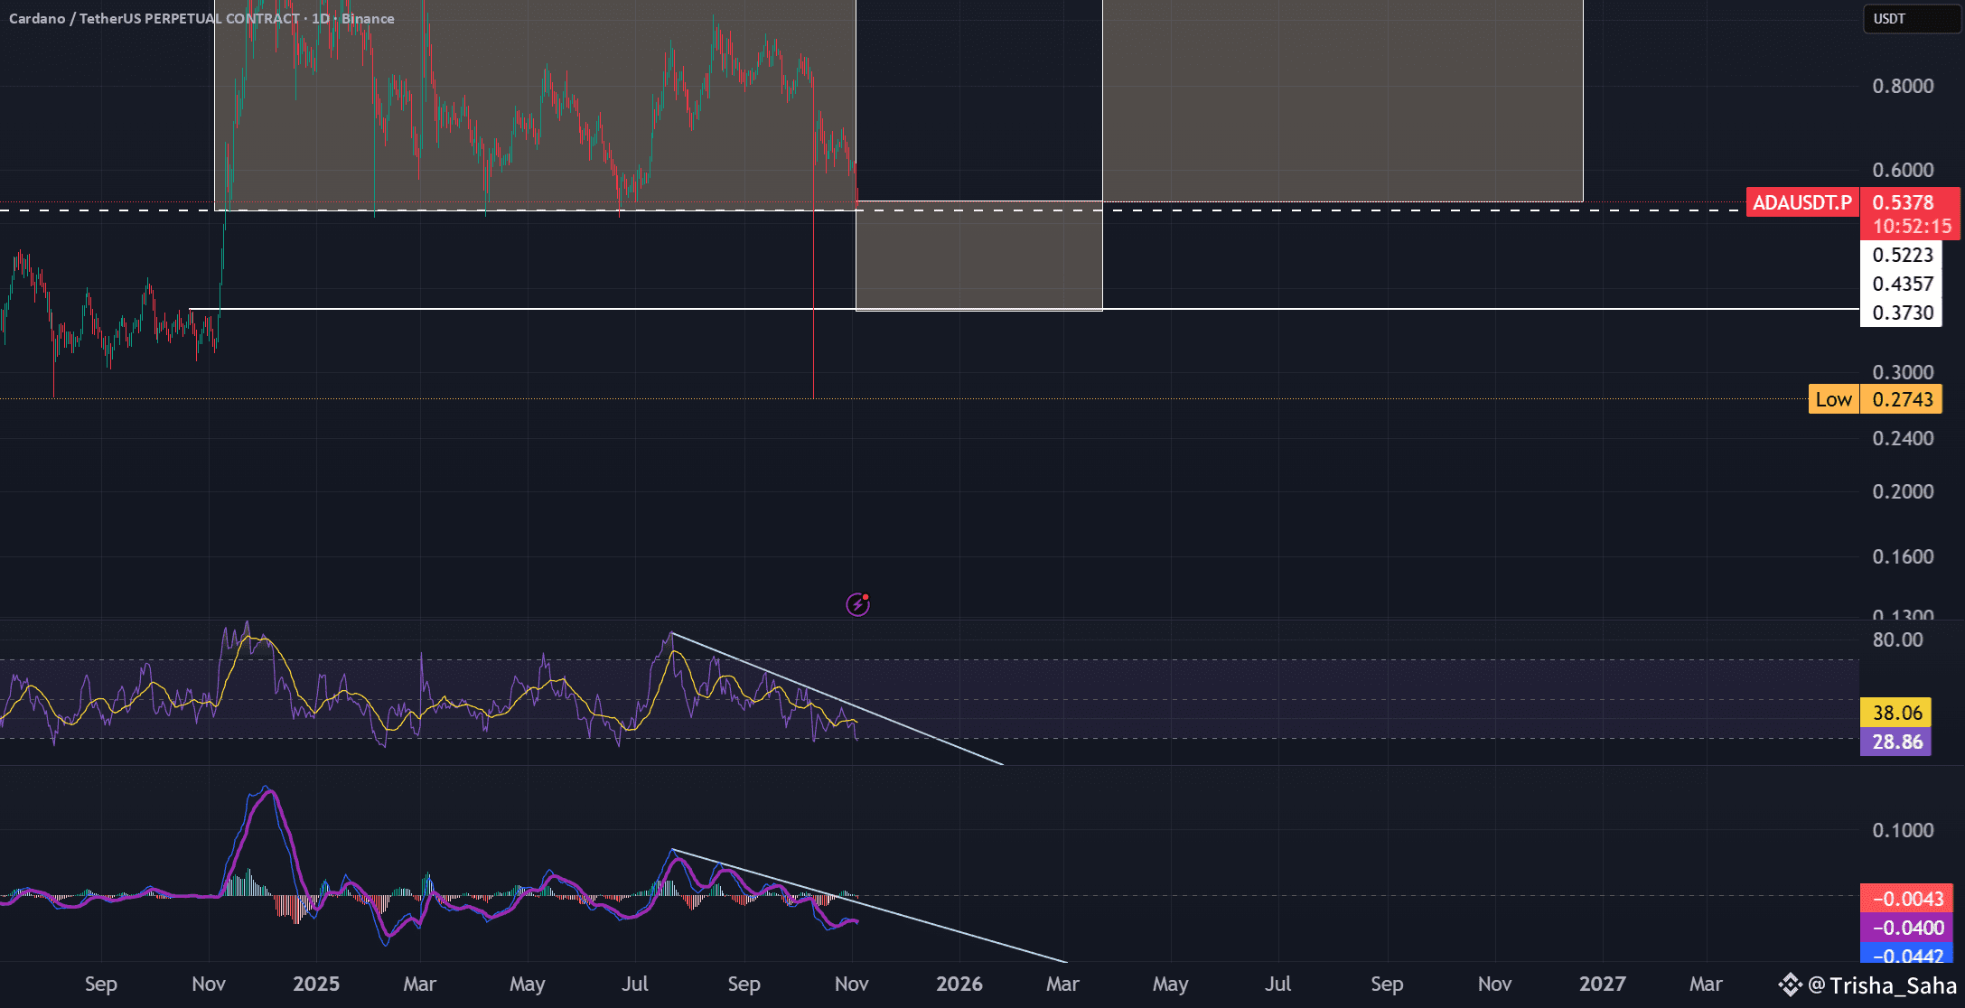This screenshot has height=1008, width=1965.
Task: Click the white 0.4357 price level label
Action: pos(1902,284)
